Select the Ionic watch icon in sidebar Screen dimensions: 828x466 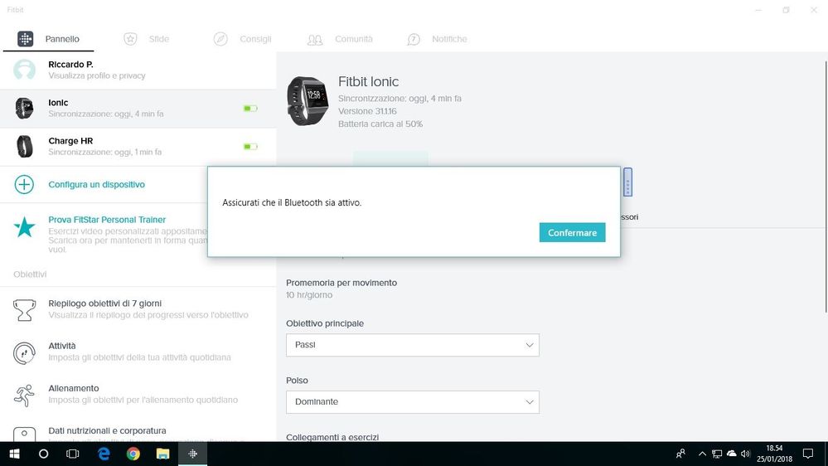[24, 109]
